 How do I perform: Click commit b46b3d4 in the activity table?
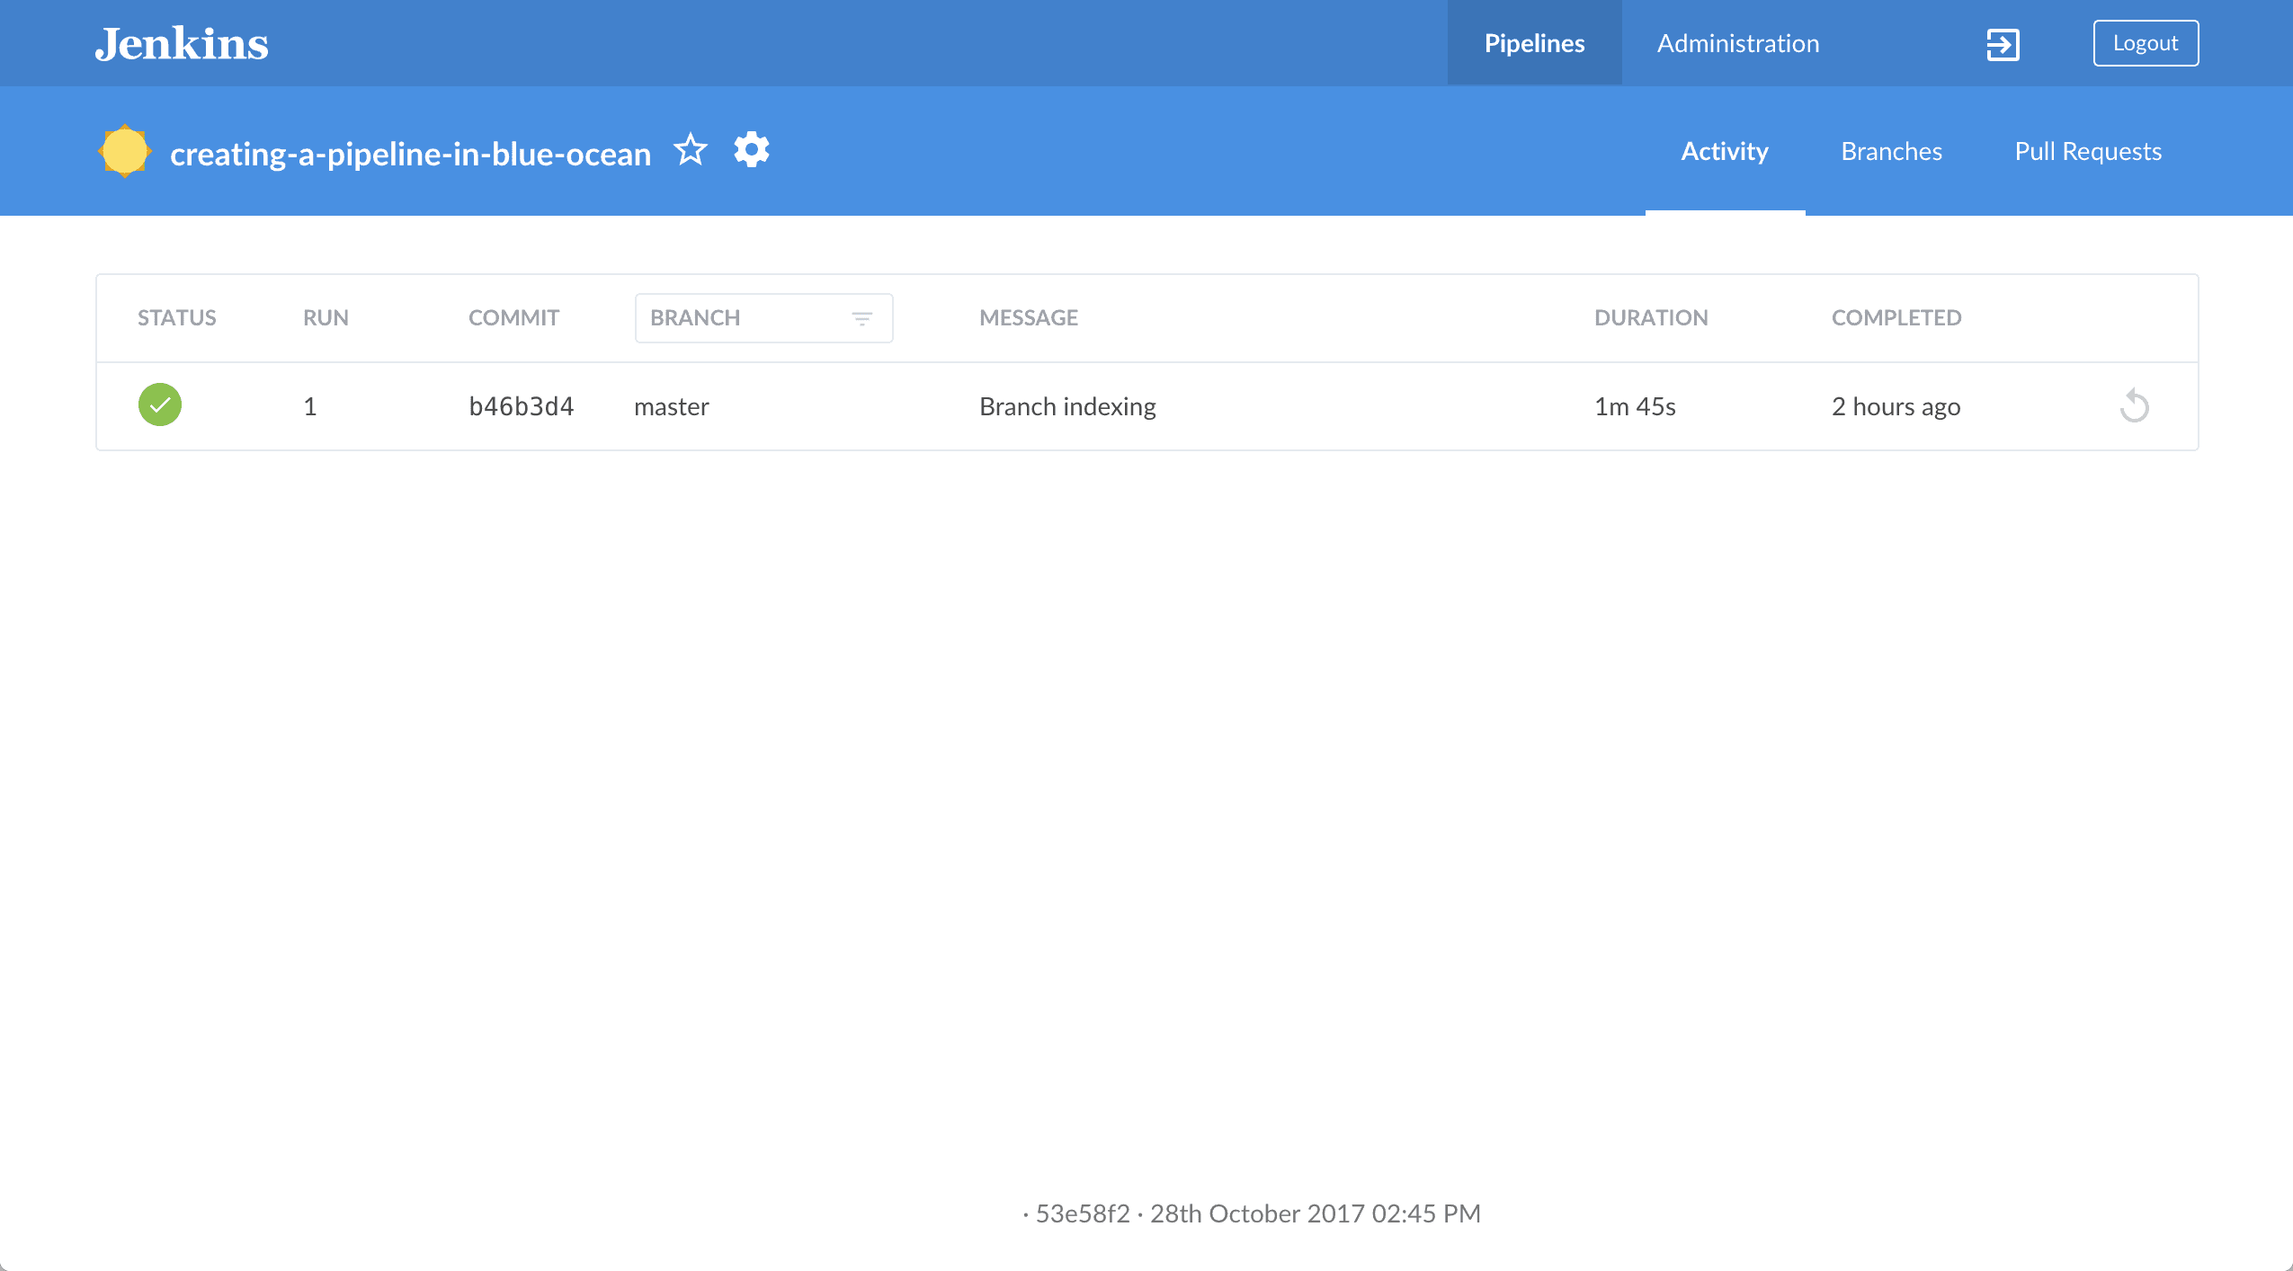pyautogui.click(x=522, y=406)
